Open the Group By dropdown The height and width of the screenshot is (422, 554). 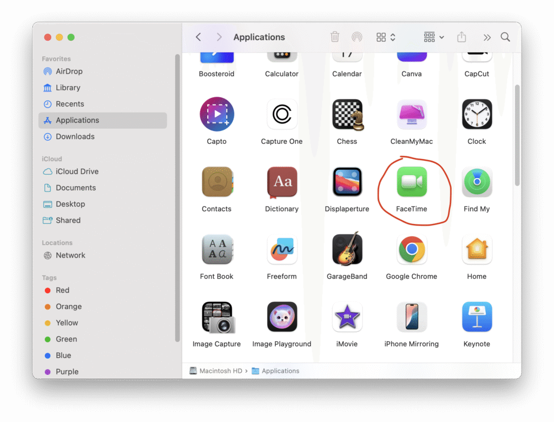434,37
